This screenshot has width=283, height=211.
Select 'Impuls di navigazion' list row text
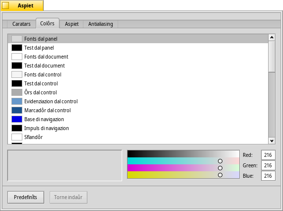pyautogui.click(x=47, y=128)
